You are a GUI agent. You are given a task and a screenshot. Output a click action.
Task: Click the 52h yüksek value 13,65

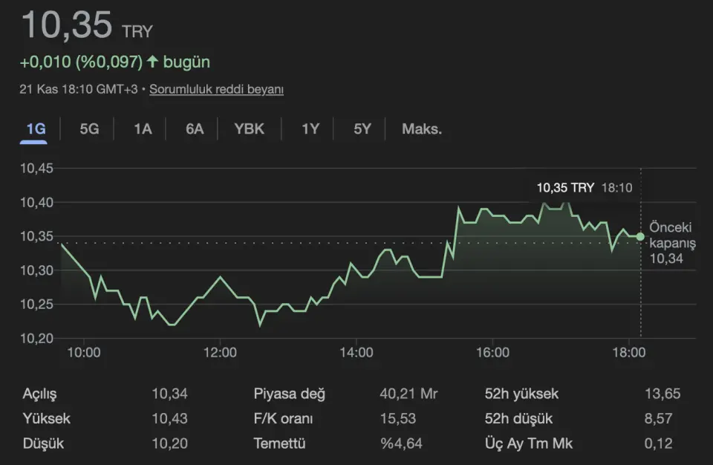662,394
